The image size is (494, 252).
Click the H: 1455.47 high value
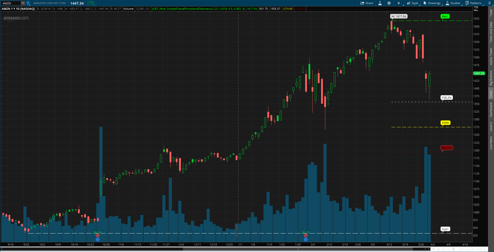tap(72, 9)
